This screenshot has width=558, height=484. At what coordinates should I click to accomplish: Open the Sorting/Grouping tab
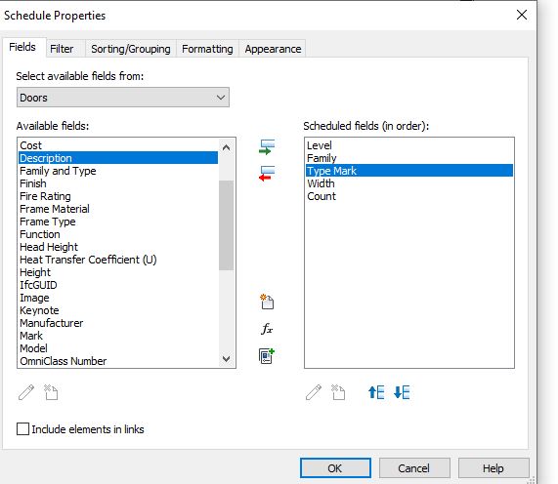(x=131, y=49)
